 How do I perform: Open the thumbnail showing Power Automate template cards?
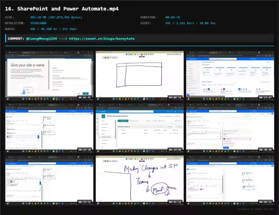pos(230,76)
